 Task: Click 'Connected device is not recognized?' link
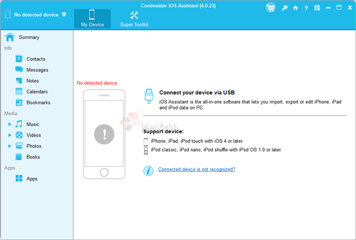pyautogui.click(x=196, y=169)
